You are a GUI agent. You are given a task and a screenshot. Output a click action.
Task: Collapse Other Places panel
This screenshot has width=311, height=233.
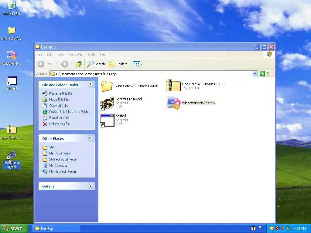click(90, 138)
